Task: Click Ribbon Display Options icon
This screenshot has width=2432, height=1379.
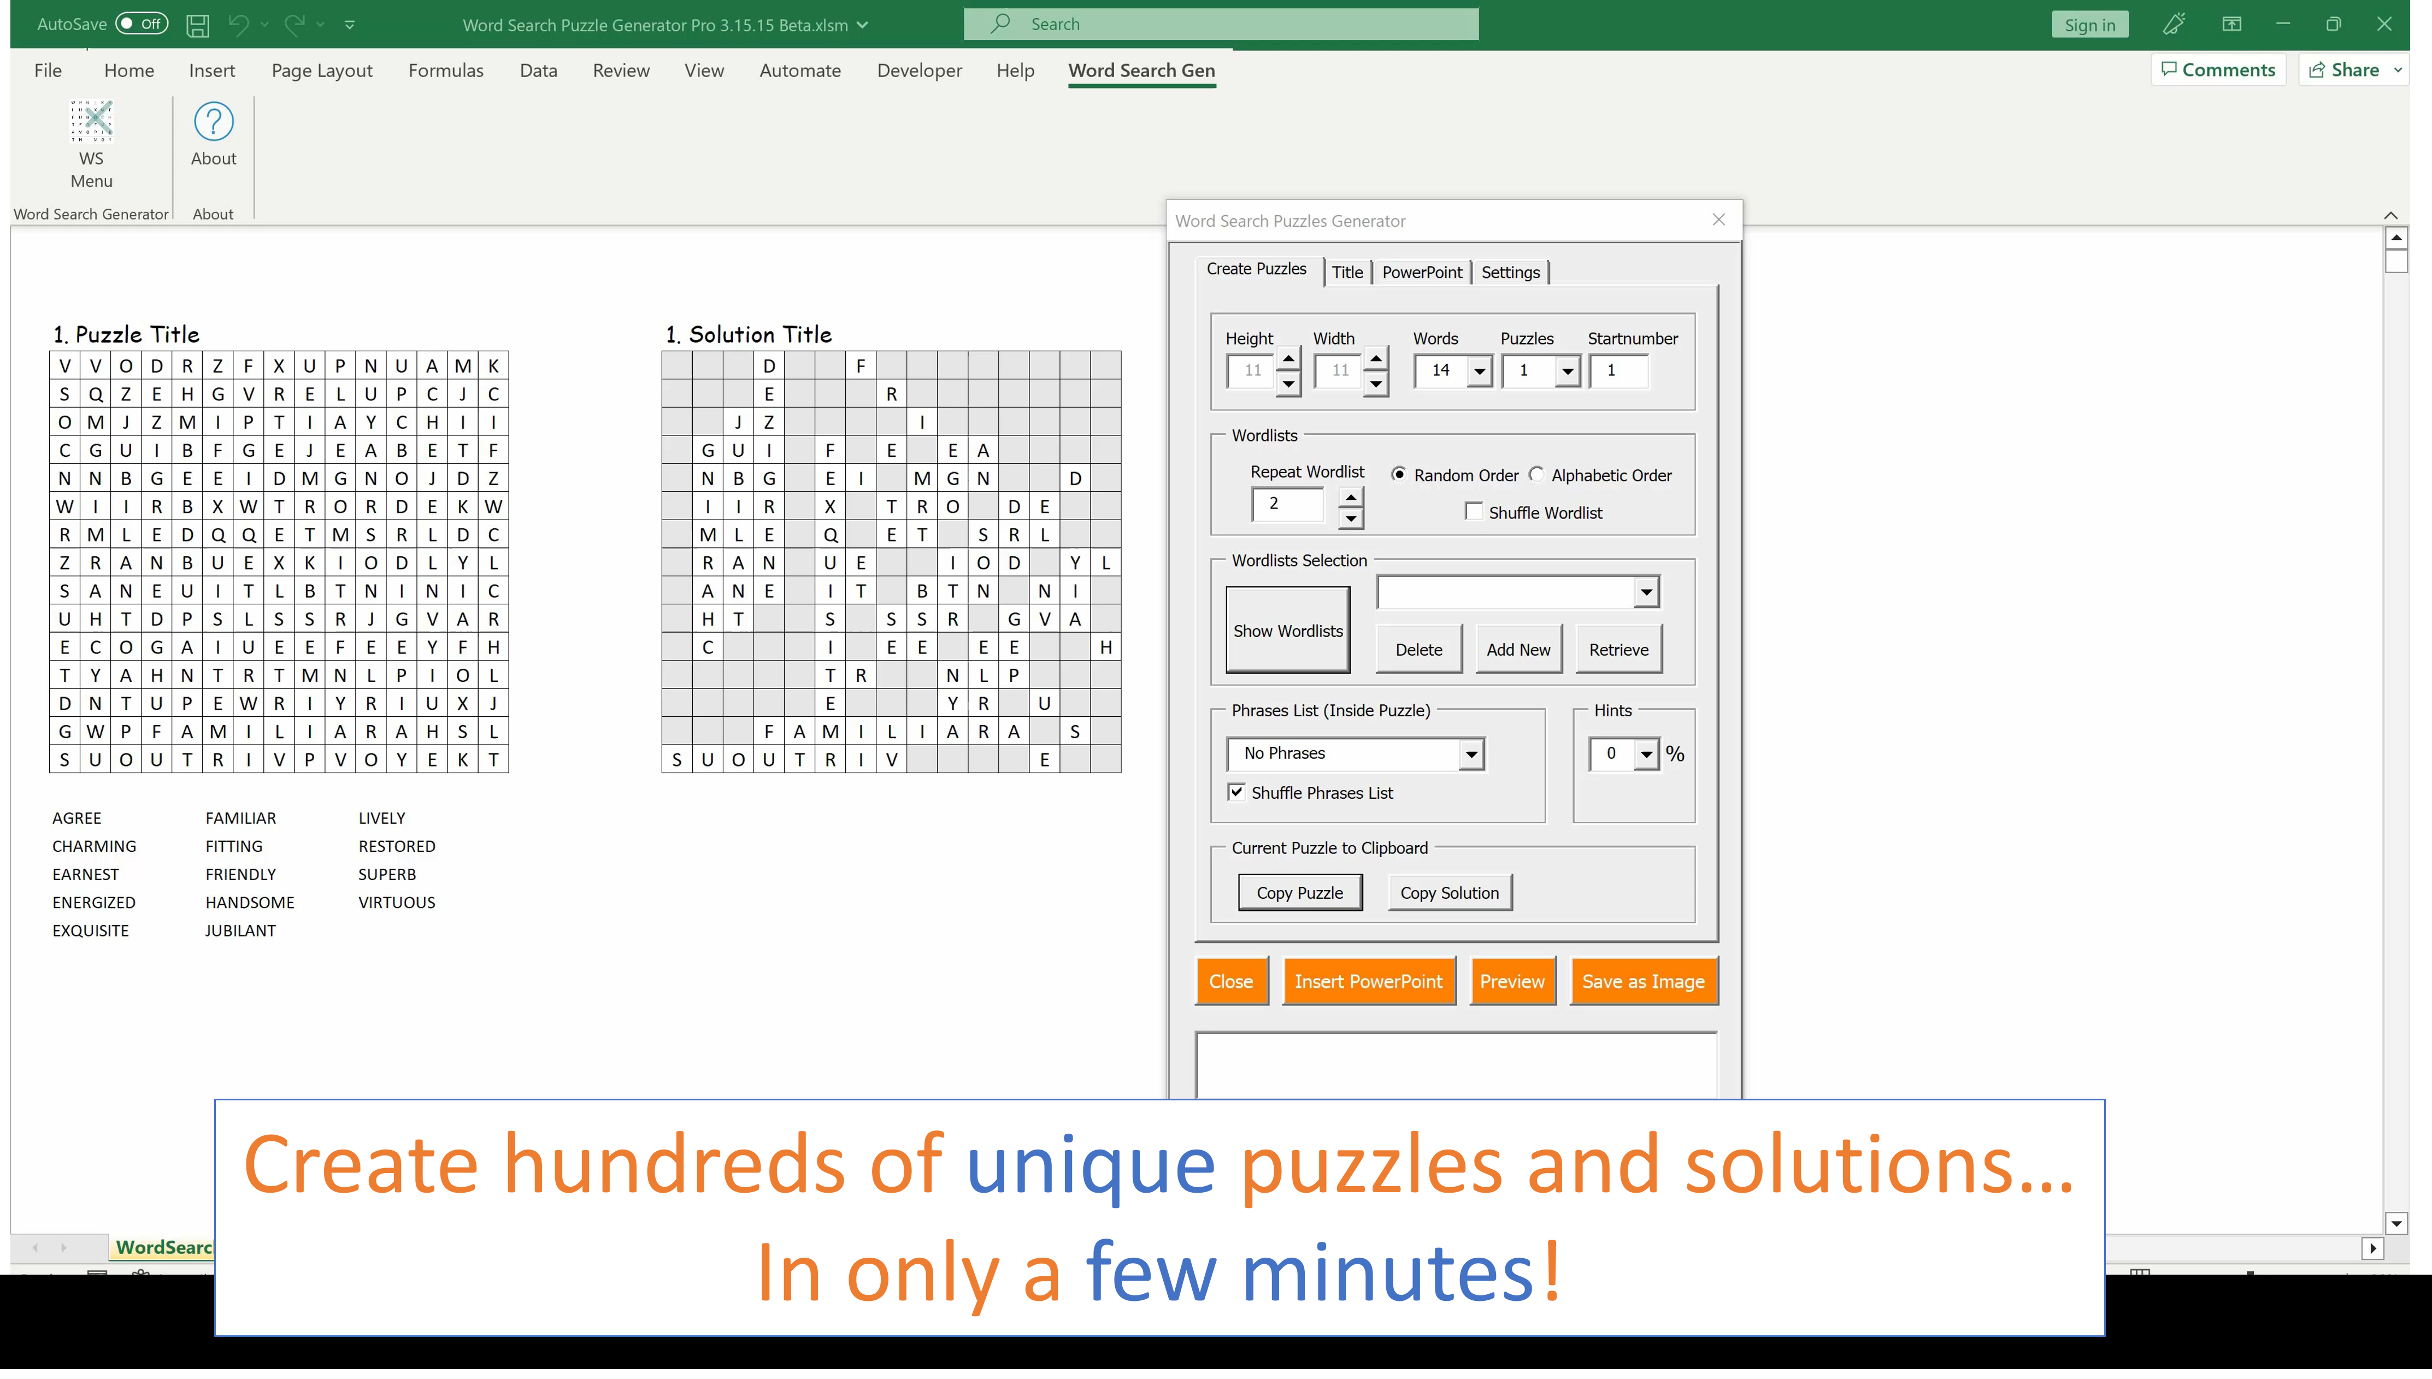Action: [x=2232, y=25]
